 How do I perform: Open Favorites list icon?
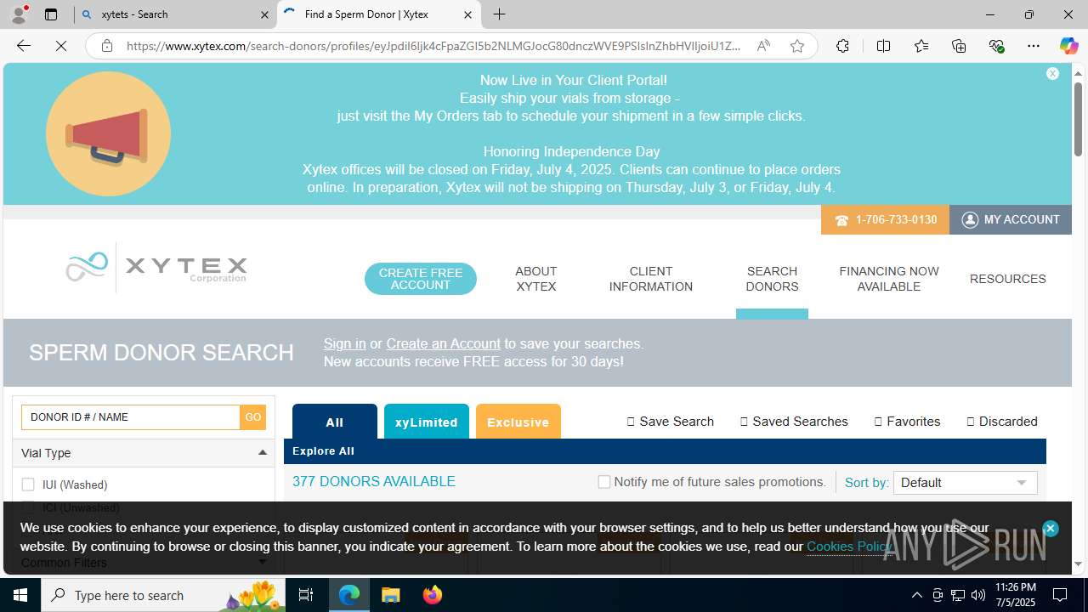point(921,46)
